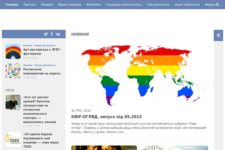Select Наша діяльність category above Расписание post
Image resolution: width=225 pixels, height=150 pixels.
[45, 65]
